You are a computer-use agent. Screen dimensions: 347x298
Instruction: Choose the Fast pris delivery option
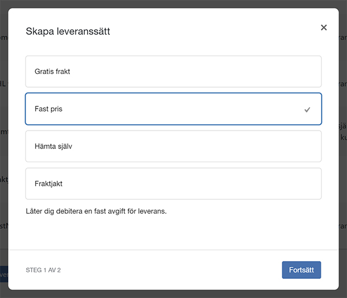pos(173,109)
